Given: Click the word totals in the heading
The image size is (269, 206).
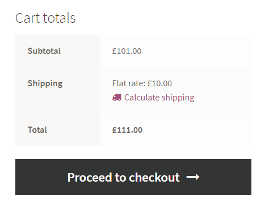Looking at the screenshot, I should point(60,18).
